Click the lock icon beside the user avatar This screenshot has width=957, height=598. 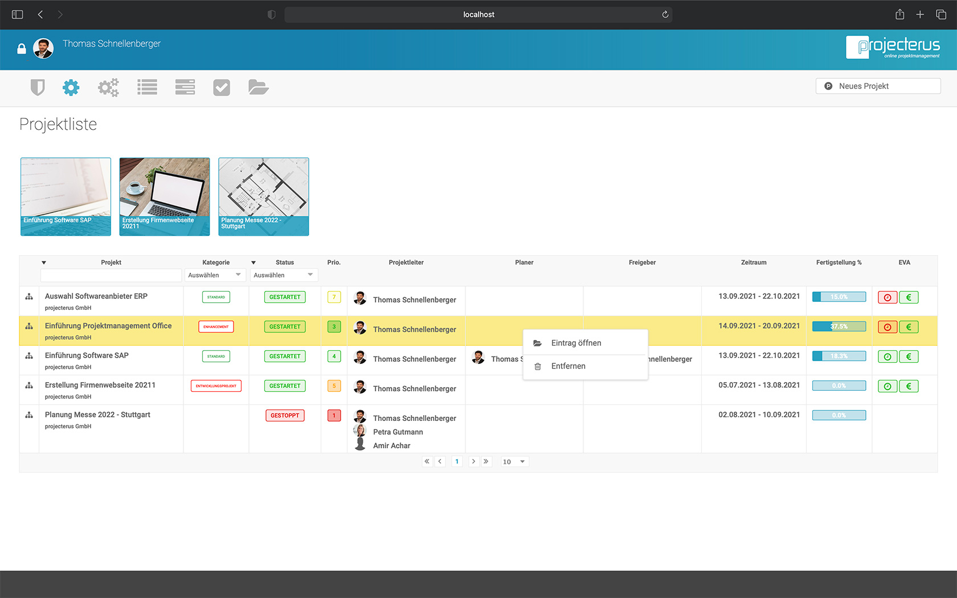point(22,49)
